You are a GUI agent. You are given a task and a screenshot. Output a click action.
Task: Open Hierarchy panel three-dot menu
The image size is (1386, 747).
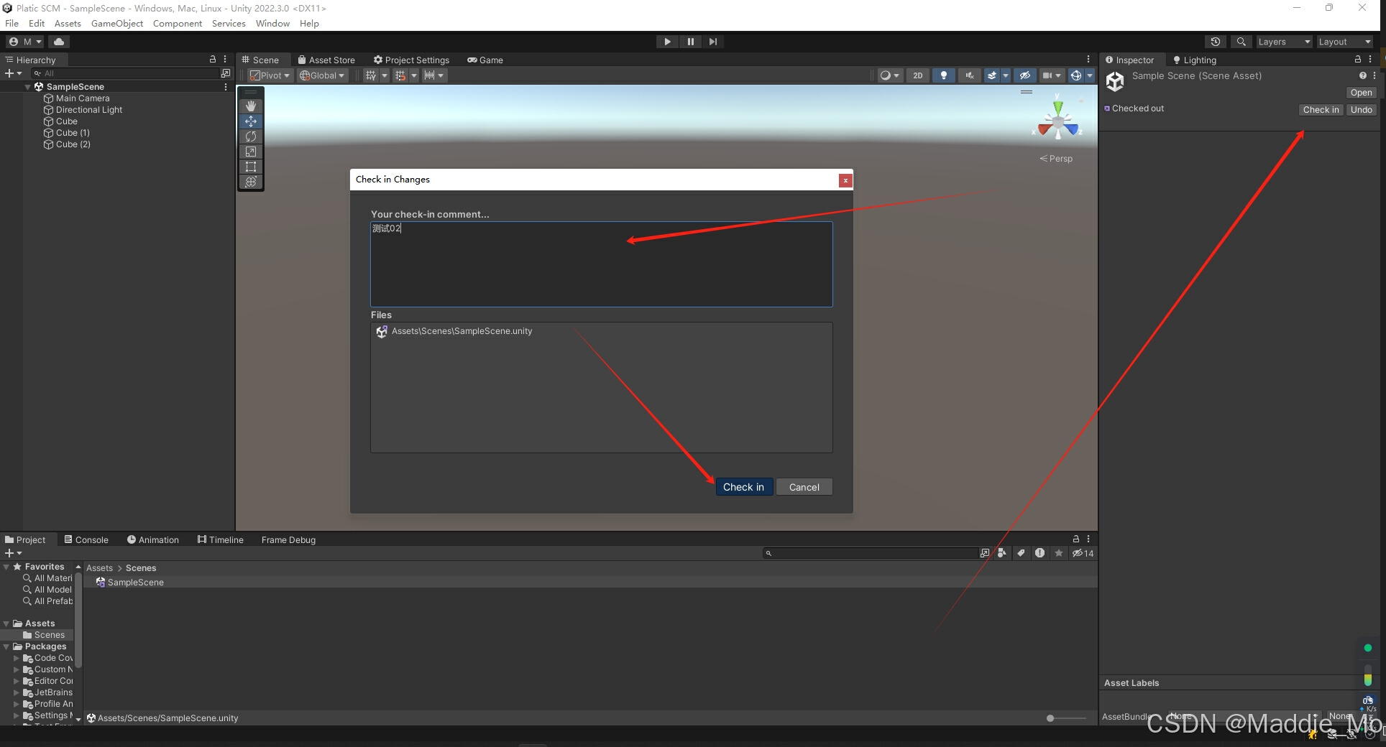(x=225, y=60)
